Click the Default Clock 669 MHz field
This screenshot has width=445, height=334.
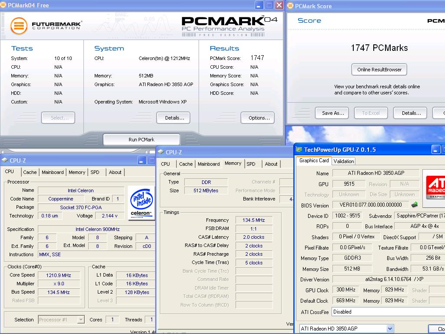coord(345,301)
